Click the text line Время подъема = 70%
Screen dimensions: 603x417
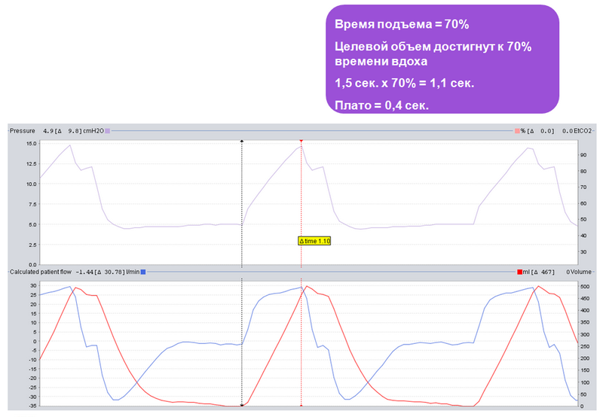click(402, 24)
